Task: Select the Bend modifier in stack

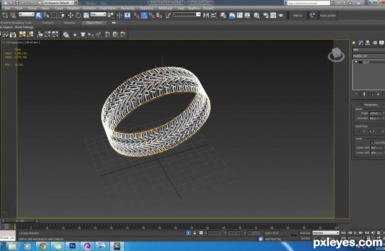Action: point(366,62)
